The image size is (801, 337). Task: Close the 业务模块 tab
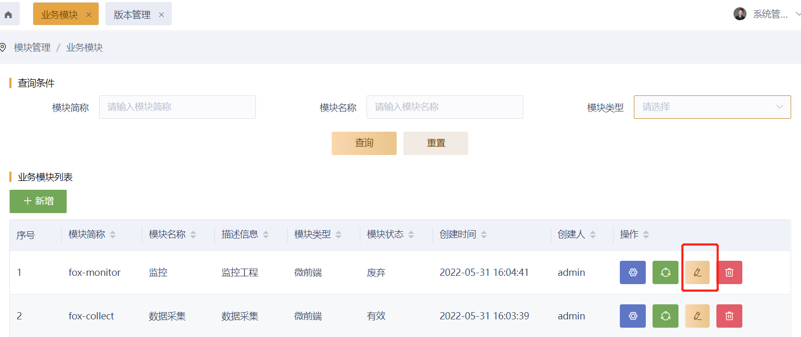pos(89,15)
